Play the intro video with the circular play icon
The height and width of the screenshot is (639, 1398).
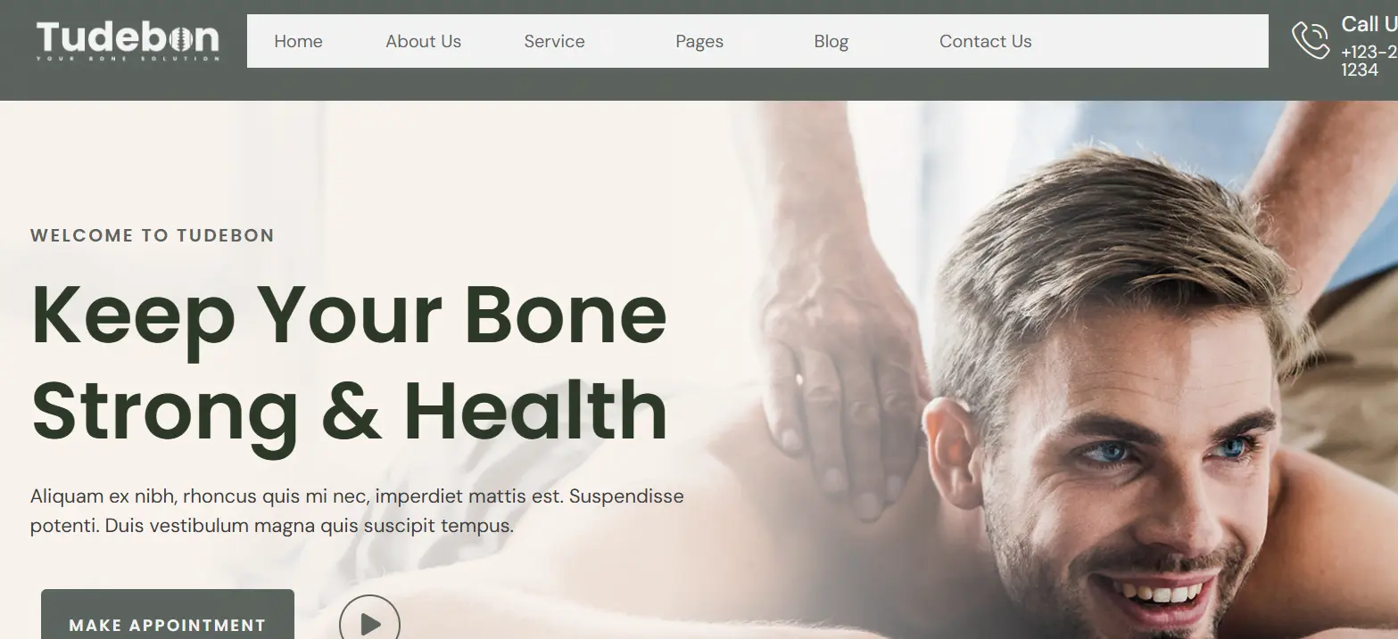[x=369, y=623]
